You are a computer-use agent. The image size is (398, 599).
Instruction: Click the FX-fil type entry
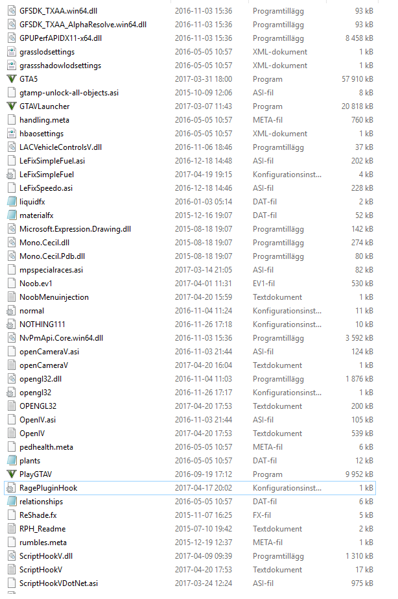tap(262, 515)
